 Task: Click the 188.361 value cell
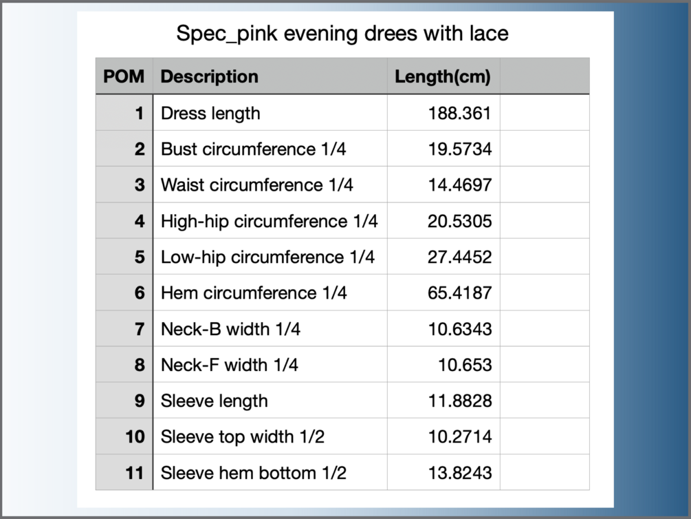[443, 112]
